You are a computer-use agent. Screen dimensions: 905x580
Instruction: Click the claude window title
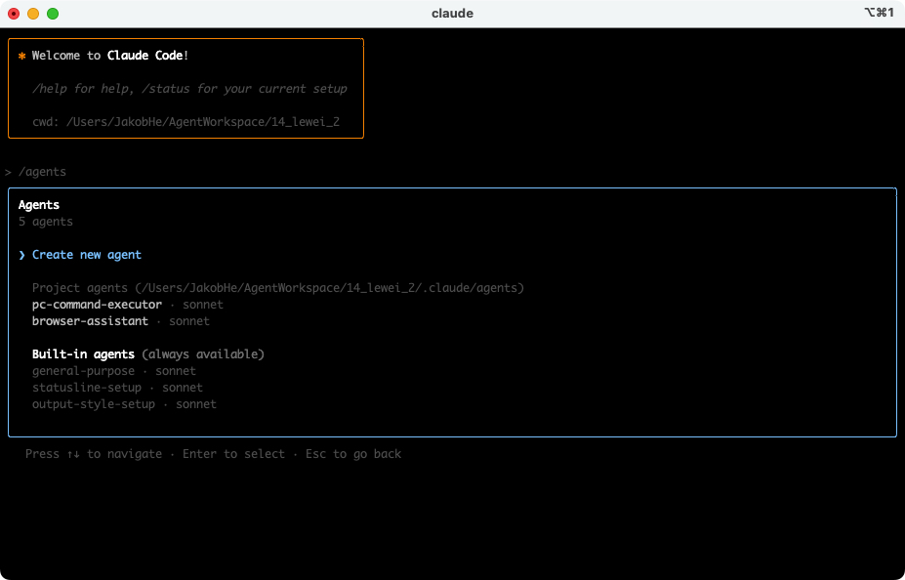point(452,14)
